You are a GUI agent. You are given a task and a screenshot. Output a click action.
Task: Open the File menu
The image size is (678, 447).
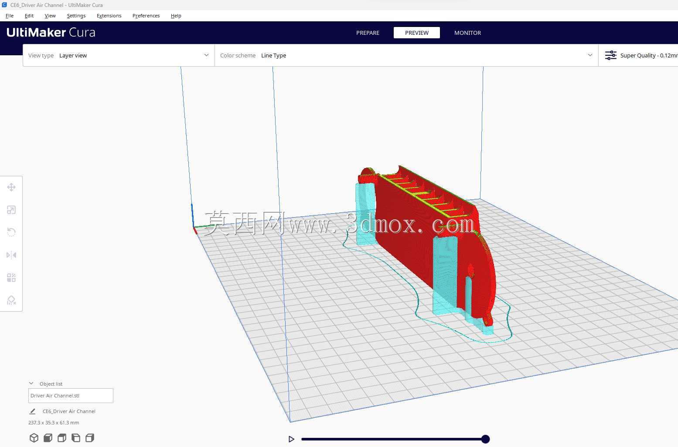coord(10,16)
